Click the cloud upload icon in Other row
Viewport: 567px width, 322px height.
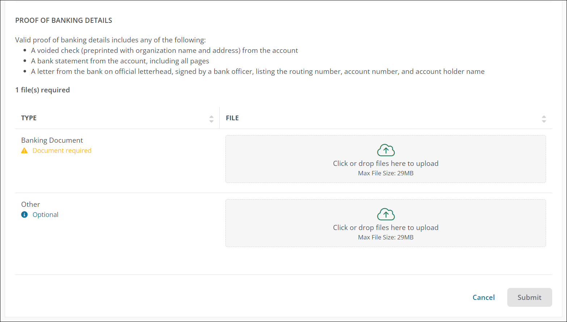(386, 214)
